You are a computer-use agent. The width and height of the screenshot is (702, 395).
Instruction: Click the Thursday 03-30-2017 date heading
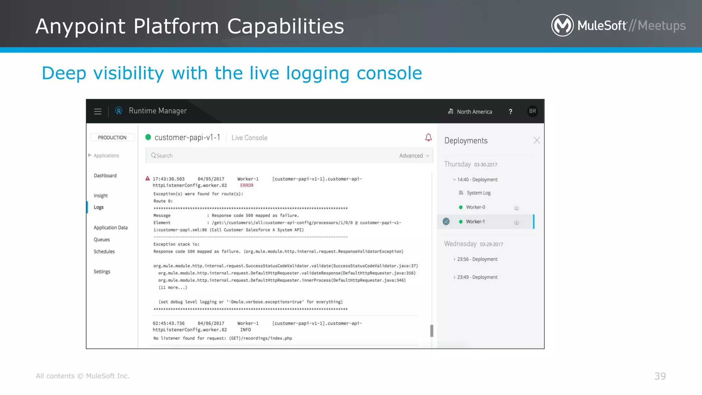(x=471, y=164)
